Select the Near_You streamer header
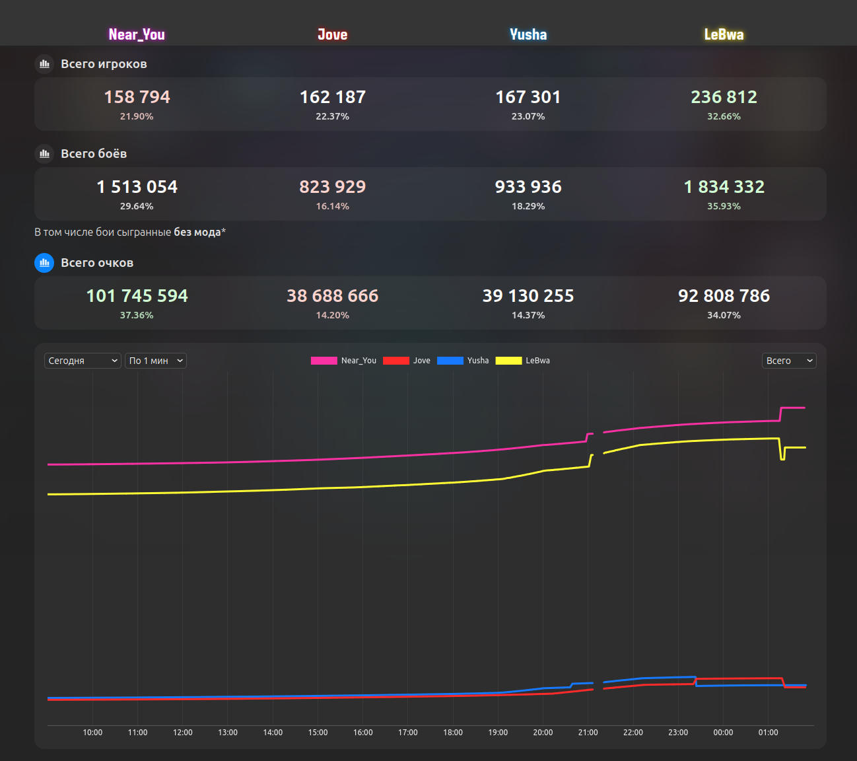Image resolution: width=857 pixels, height=761 pixels. tap(137, 34)
